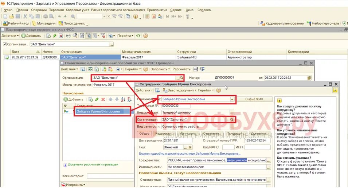Delete accrual row with red X
The height and width of the screenshot is (188, 348).
103,99
